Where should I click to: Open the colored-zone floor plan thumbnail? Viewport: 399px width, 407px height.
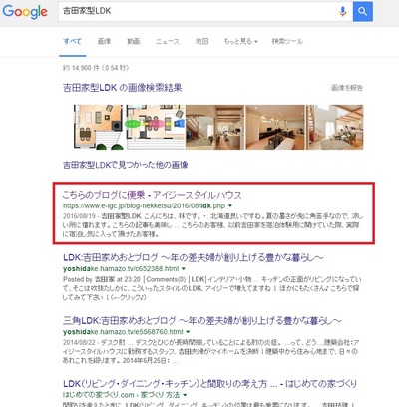click(x=156, y=127)
